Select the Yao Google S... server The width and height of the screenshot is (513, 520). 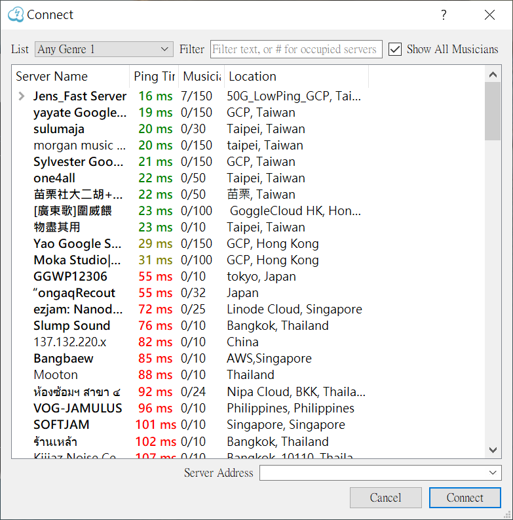[77, 244]
